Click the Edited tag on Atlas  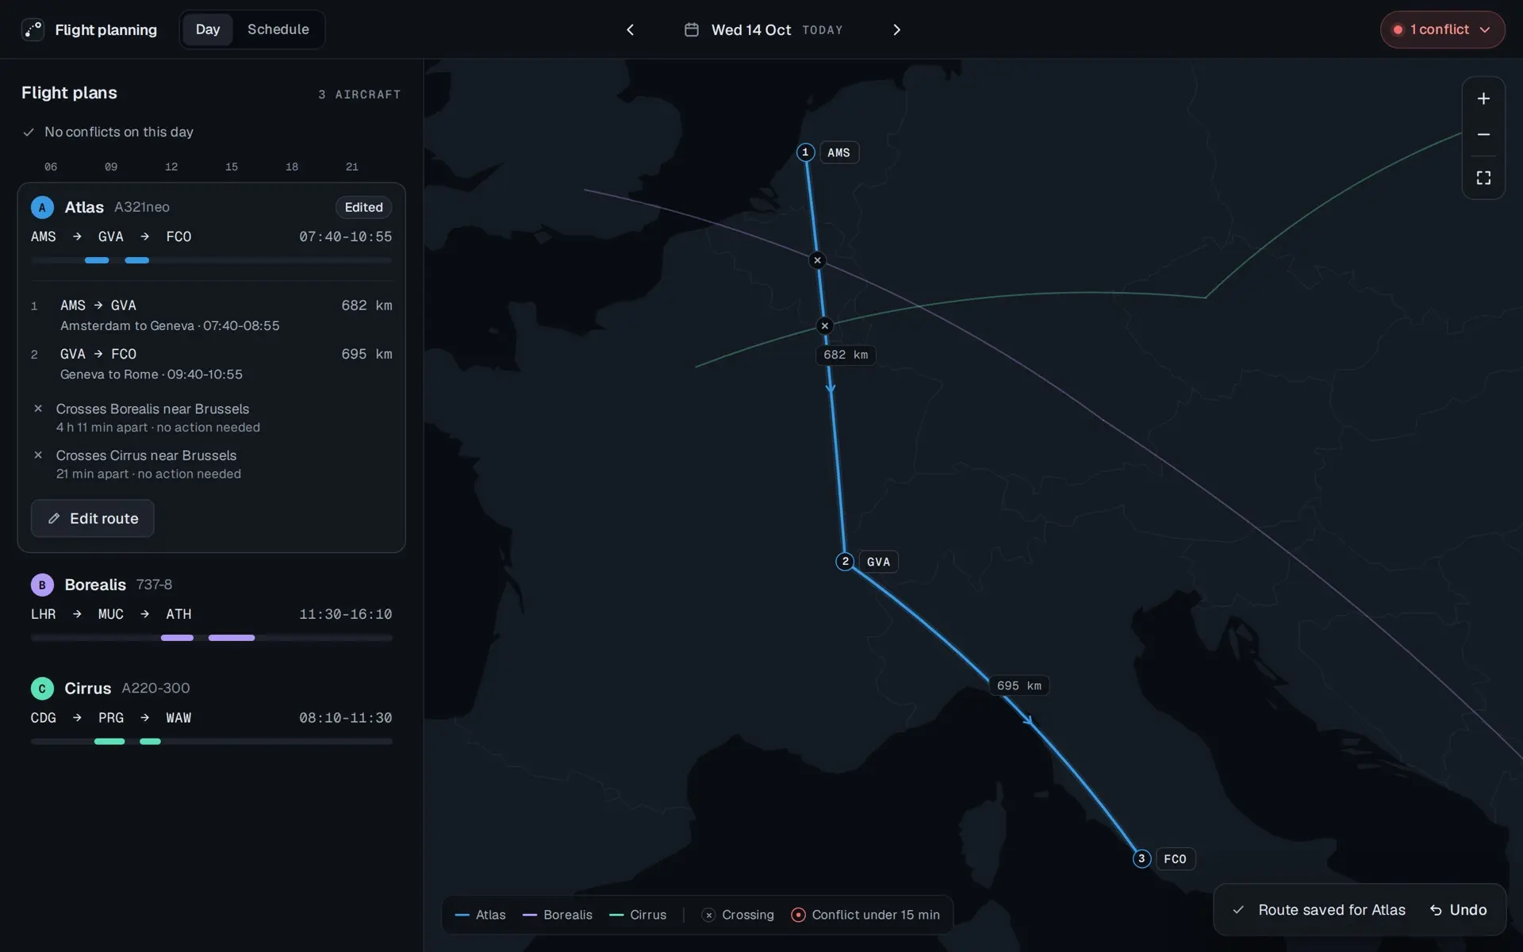point(363,207)
